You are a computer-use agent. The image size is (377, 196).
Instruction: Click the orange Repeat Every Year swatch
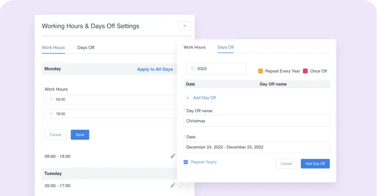point(260,71)
